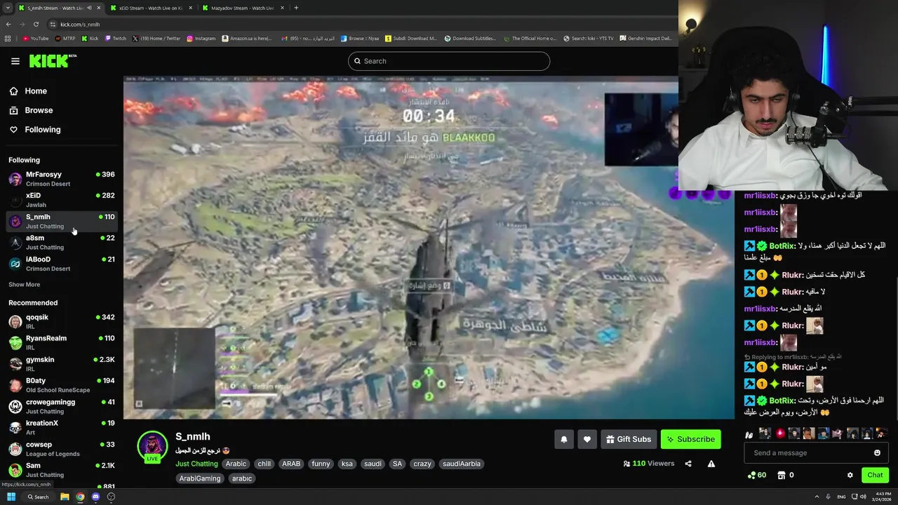Open the Twitch bookmark
This screenshot has height=505, width=898.
[x=116, y=39]
